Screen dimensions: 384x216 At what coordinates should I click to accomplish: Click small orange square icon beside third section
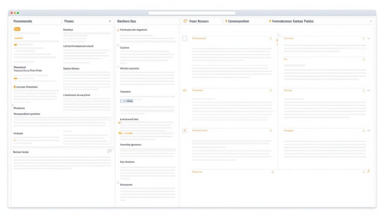(x=184, y=130)
